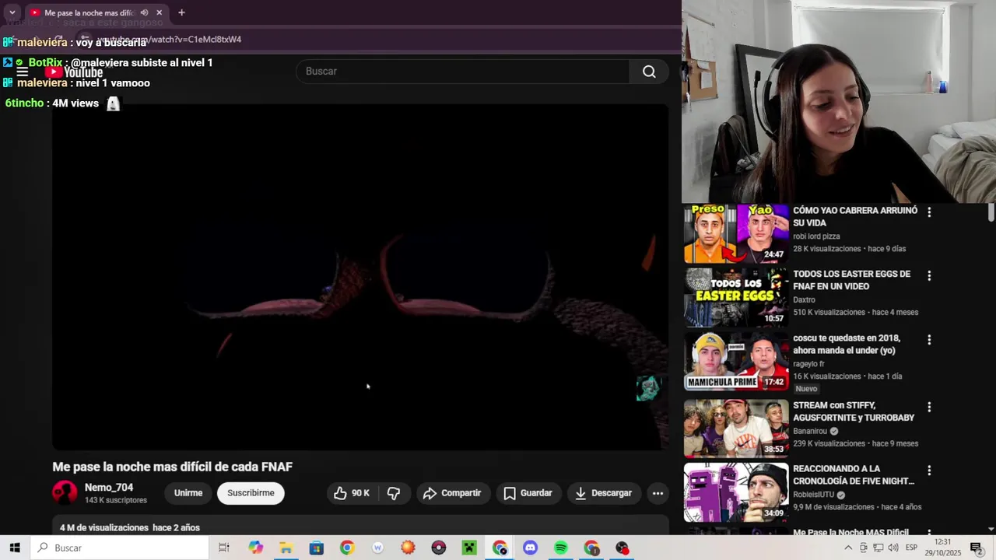This screenshot has height=560, width=996.
Task: Open the Windows Start menu
Action: coord(15,548)
